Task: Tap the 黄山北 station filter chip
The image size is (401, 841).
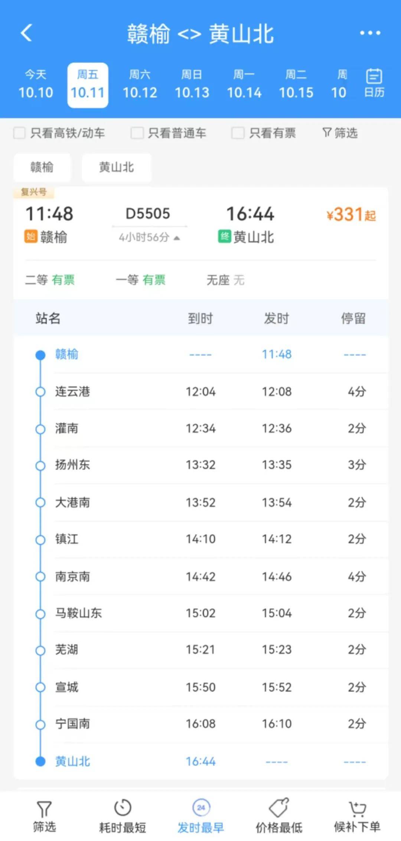Action: [116, 167]
